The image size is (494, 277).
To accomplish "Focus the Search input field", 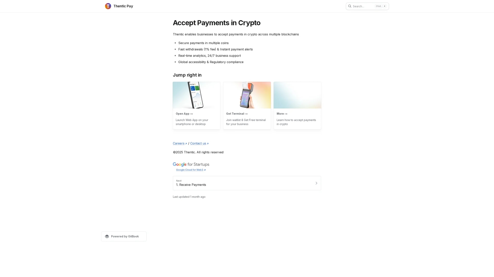I will tap(367, 6).
